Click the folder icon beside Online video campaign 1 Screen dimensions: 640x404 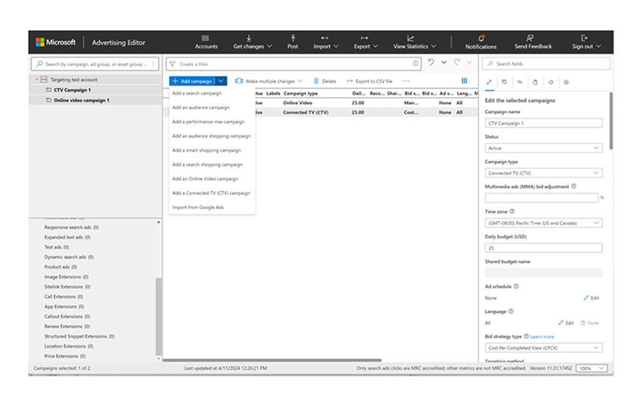coord(49,100)
